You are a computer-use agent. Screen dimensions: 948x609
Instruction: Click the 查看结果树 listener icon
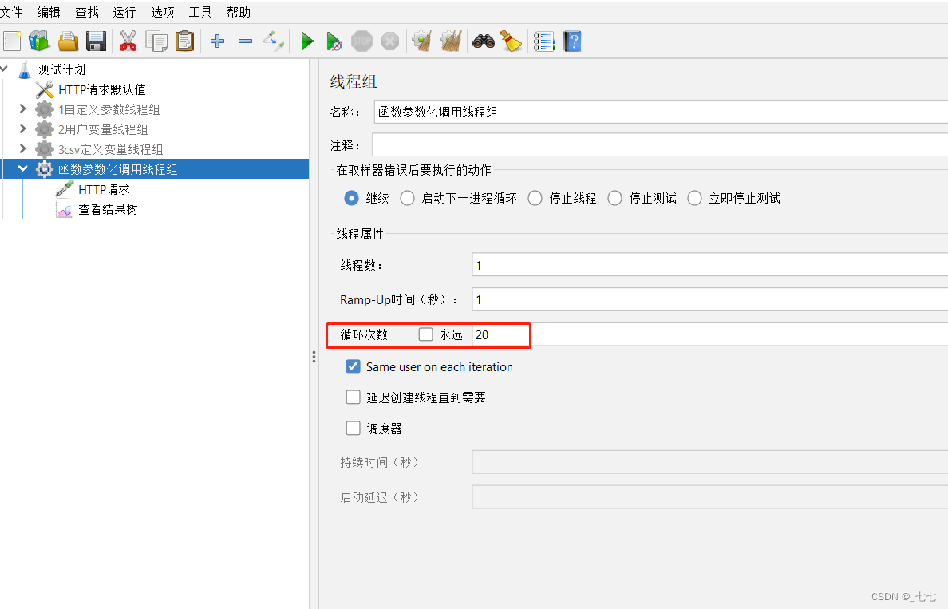[64, 209]
